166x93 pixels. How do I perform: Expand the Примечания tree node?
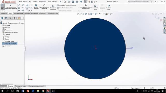pyautogui.click(x=1, y=30)
